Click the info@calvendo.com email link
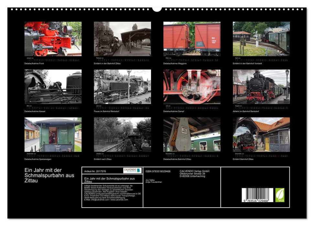The width and height of the screenshot is (314, 226). point(99,200)
